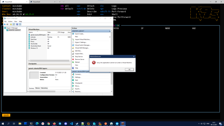Click Quick Create in Actions pane
The width and height of the screenshot is (224, 126).
point(80,34)
